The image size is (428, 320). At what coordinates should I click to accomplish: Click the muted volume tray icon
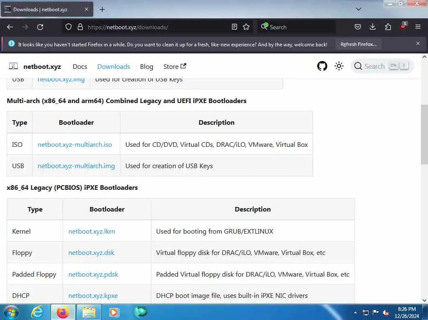[386, 312]
